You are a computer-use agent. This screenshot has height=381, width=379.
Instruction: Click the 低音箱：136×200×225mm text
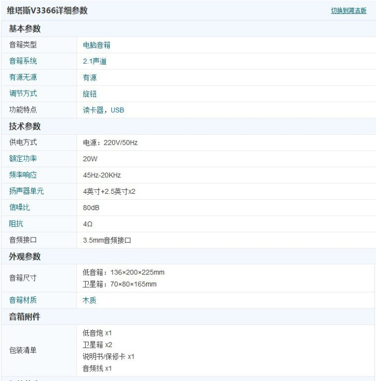pos(124,273)
